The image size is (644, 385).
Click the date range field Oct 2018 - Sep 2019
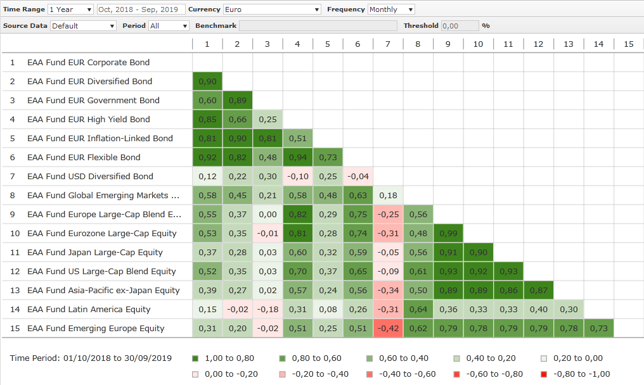pos(141,9)
